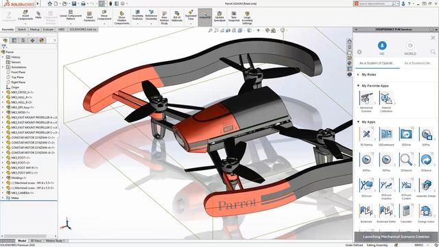Viewport: 439px width, 247px height.
Task: Click the Bill of Materials button
Action: point(177,16)
